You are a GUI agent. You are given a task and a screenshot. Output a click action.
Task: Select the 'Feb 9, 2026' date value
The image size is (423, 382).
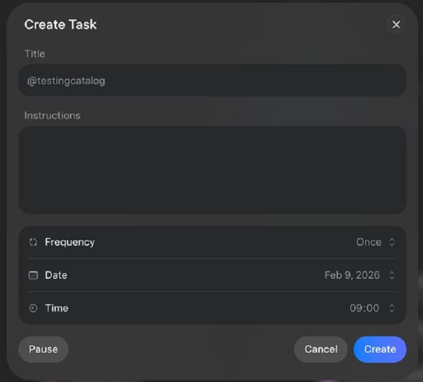[x=352, y=275]
